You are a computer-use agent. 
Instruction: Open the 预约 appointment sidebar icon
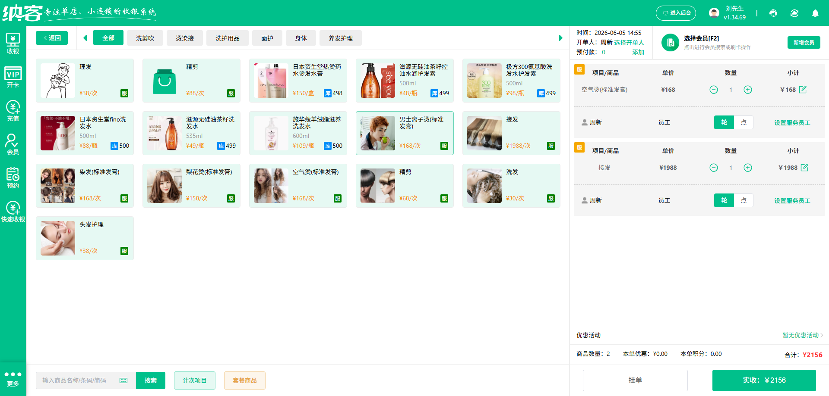coord(13,178)
